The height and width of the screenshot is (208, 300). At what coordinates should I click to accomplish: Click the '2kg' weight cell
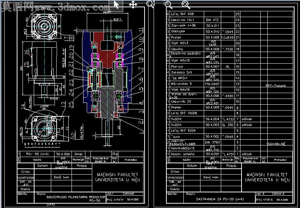point(115,154)
